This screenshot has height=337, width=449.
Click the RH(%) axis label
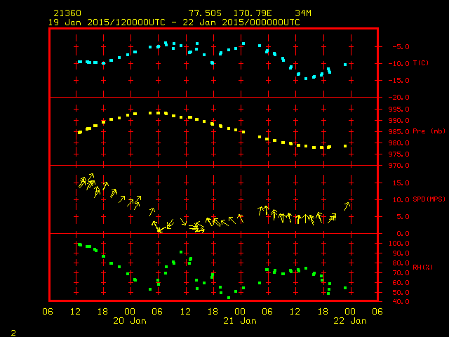[422, 267]
